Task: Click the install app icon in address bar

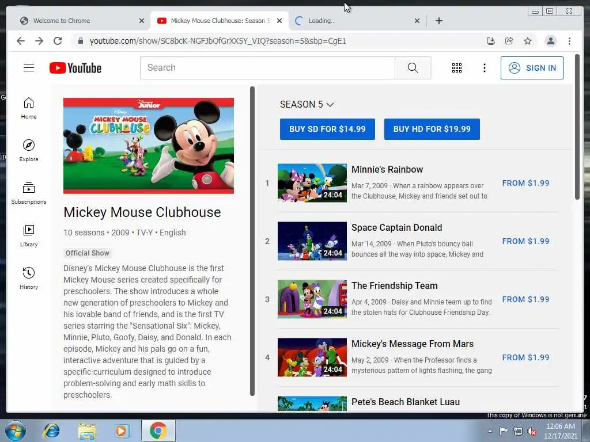Action: [x=491, y=41]
